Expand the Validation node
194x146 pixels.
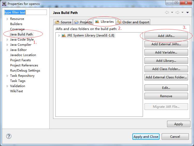(x=7, y=86)
